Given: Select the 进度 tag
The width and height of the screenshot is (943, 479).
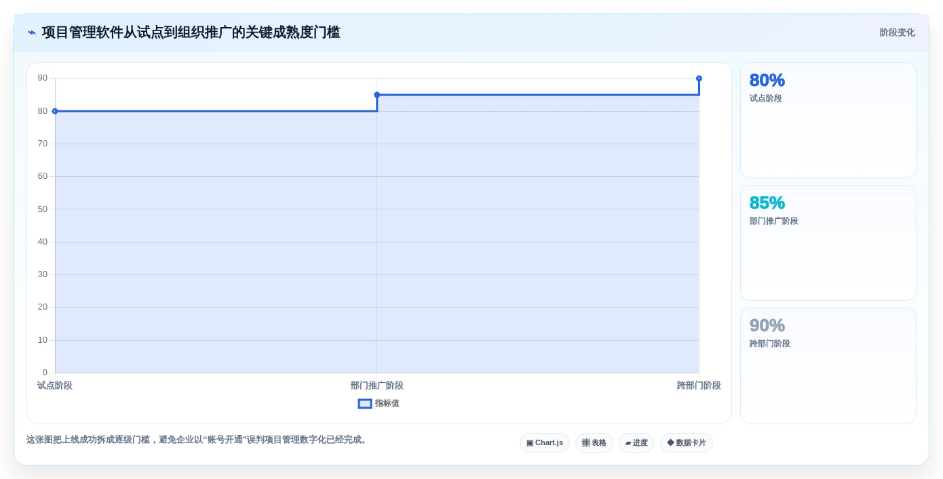Looking at the screenshot, I should click(x=636, y=443).
